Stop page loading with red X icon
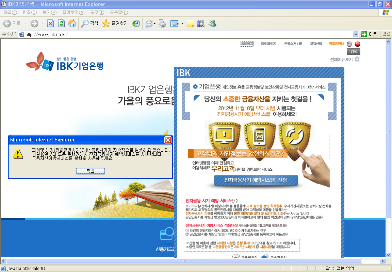Viewport: 392px width, 272px height. [50, 23]
